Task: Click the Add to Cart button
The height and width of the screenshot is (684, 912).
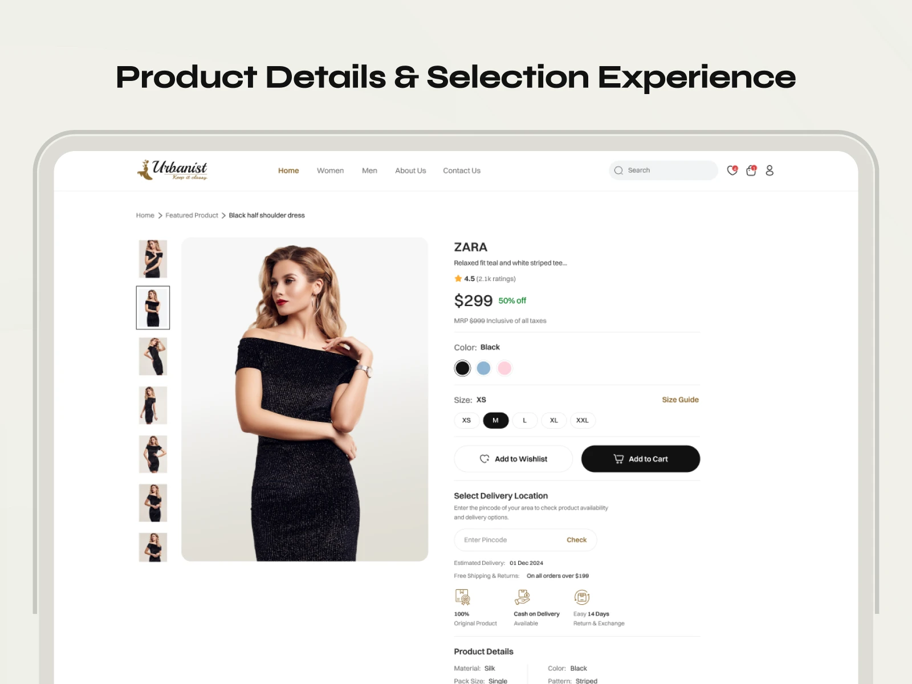Action: coord(641,459)
